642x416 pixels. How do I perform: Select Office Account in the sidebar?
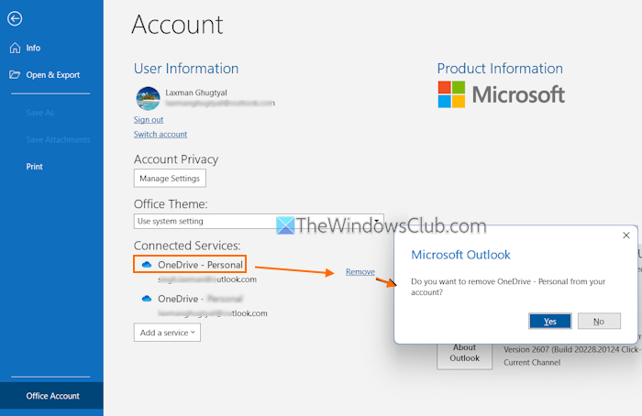(x=51, y=396)
